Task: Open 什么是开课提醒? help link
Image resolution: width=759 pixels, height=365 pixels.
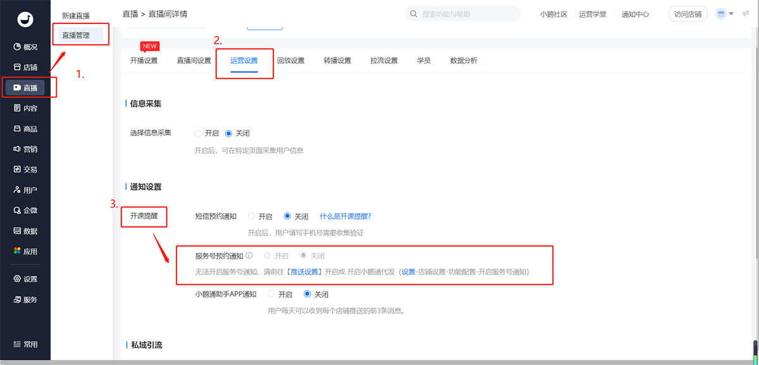Action: [x=345, y=216]
